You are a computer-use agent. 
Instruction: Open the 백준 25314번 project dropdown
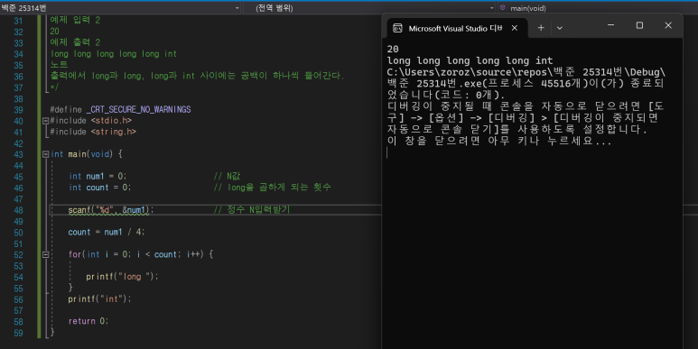point(120,7)
